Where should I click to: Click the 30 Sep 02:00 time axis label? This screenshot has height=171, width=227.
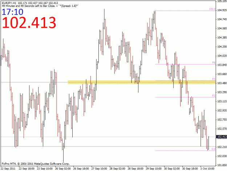pos(172,168)
